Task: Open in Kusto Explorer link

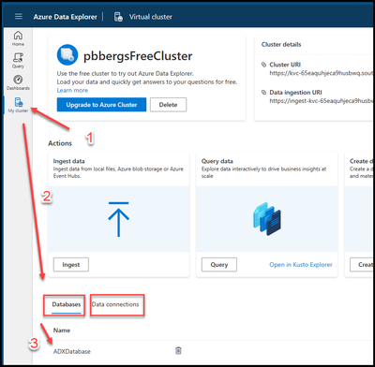Action: coord(301,265)
